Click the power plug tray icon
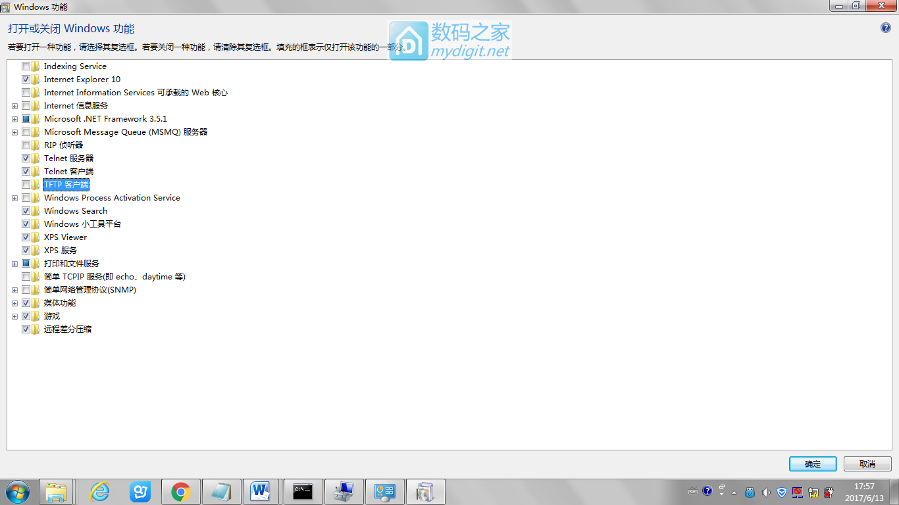Screen dimensions: 899x505 tap(829, 492)
